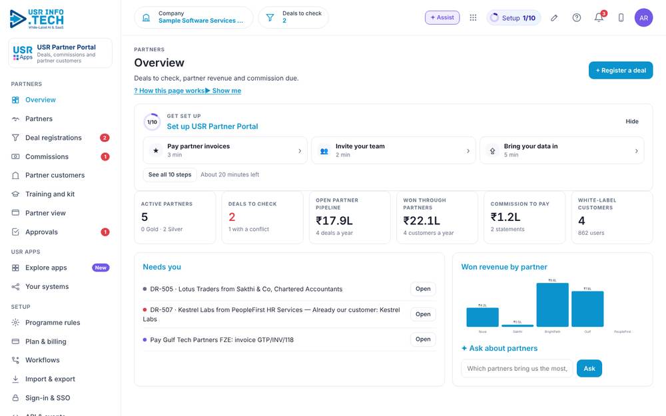Image resolution: width=666 pixels, height=416 pixels.
Task: Click the share nodes icon for Your systems
Action: pyautogui.click(x=15, y=286)
